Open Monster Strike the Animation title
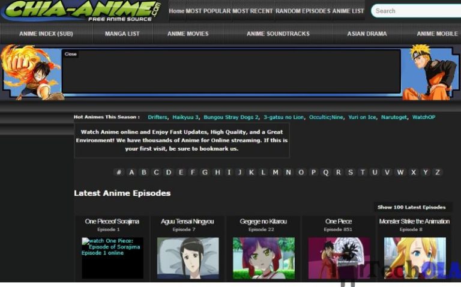This screenshot has width=461, height=287. pos(414,222)
